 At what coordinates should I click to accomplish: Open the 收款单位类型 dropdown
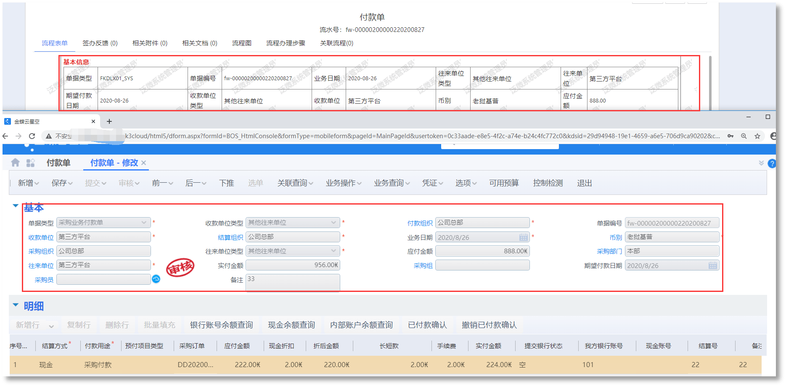[x=333, y=223]
